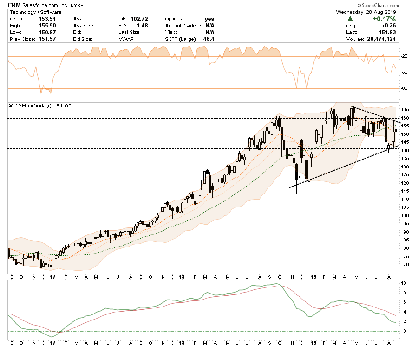
Task: Click the EPS value 1.48
Action: 143,26
